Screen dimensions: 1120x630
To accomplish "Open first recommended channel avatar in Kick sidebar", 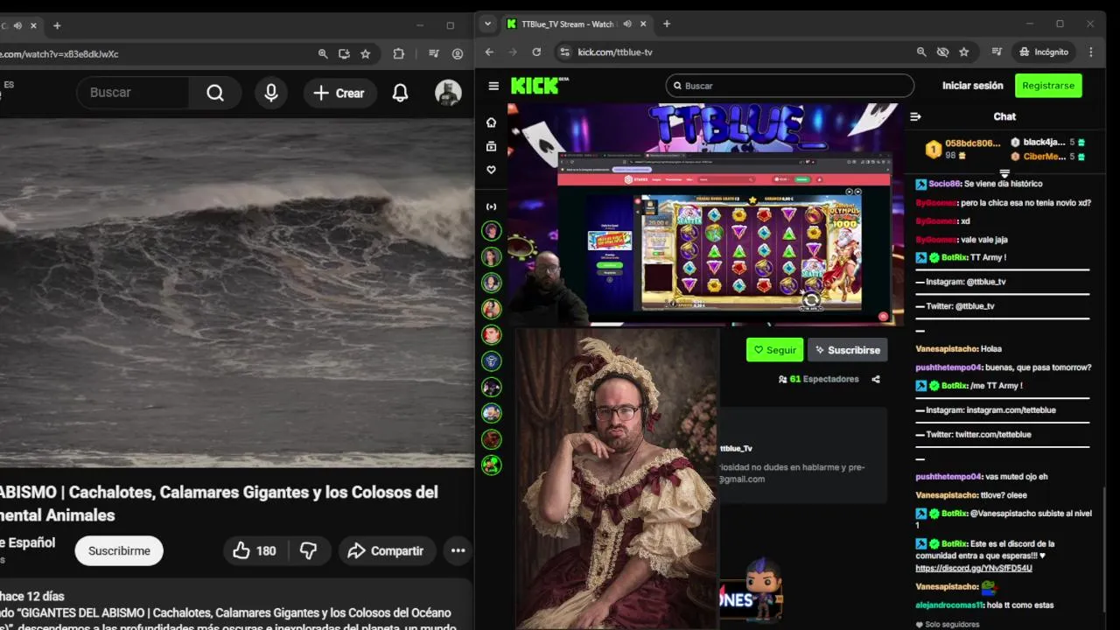I will [x=492, y=231].
